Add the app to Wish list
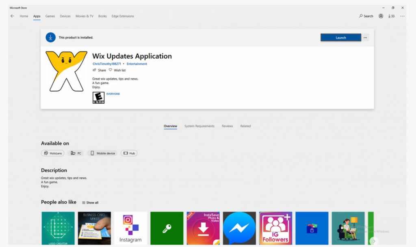Screen dimensions: 416x247 (117, 70)
